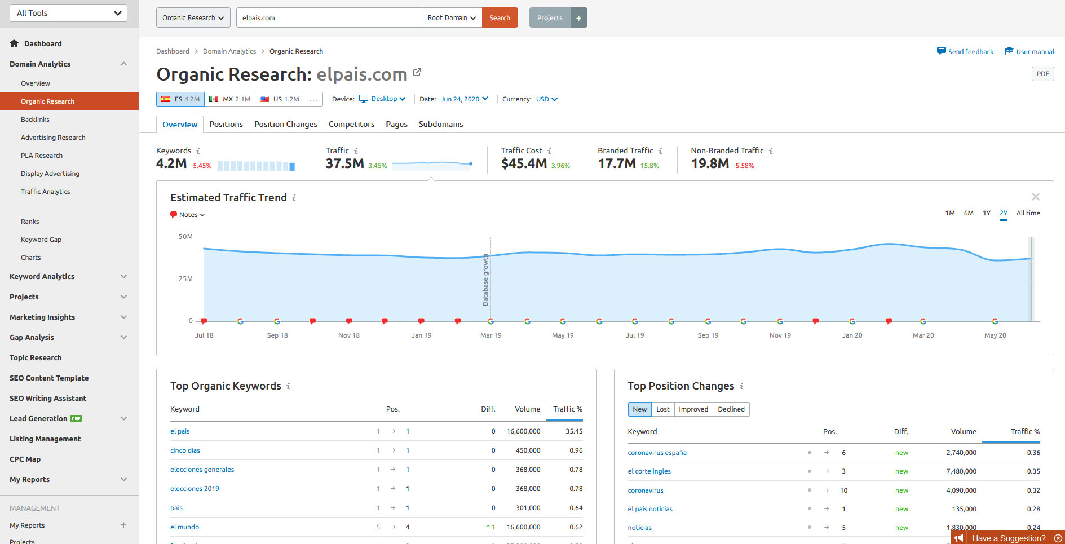
Task: Expand the Marketing Insights section
Action: 123,317
